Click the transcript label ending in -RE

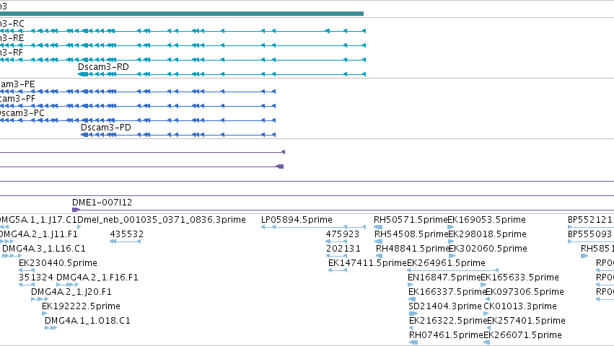pyautogui.click(x=12, y=38)
